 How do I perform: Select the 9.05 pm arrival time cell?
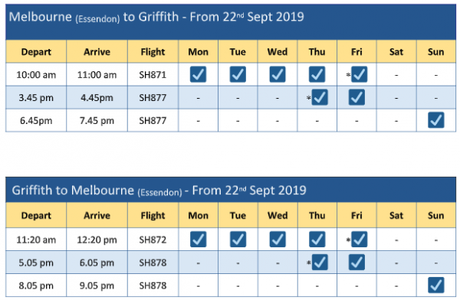point(97,285)
